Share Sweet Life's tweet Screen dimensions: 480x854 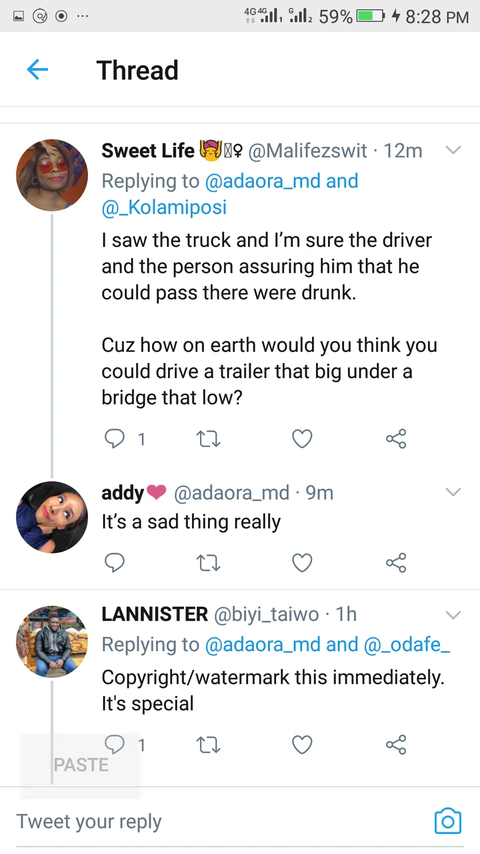[x=396, y=439]
